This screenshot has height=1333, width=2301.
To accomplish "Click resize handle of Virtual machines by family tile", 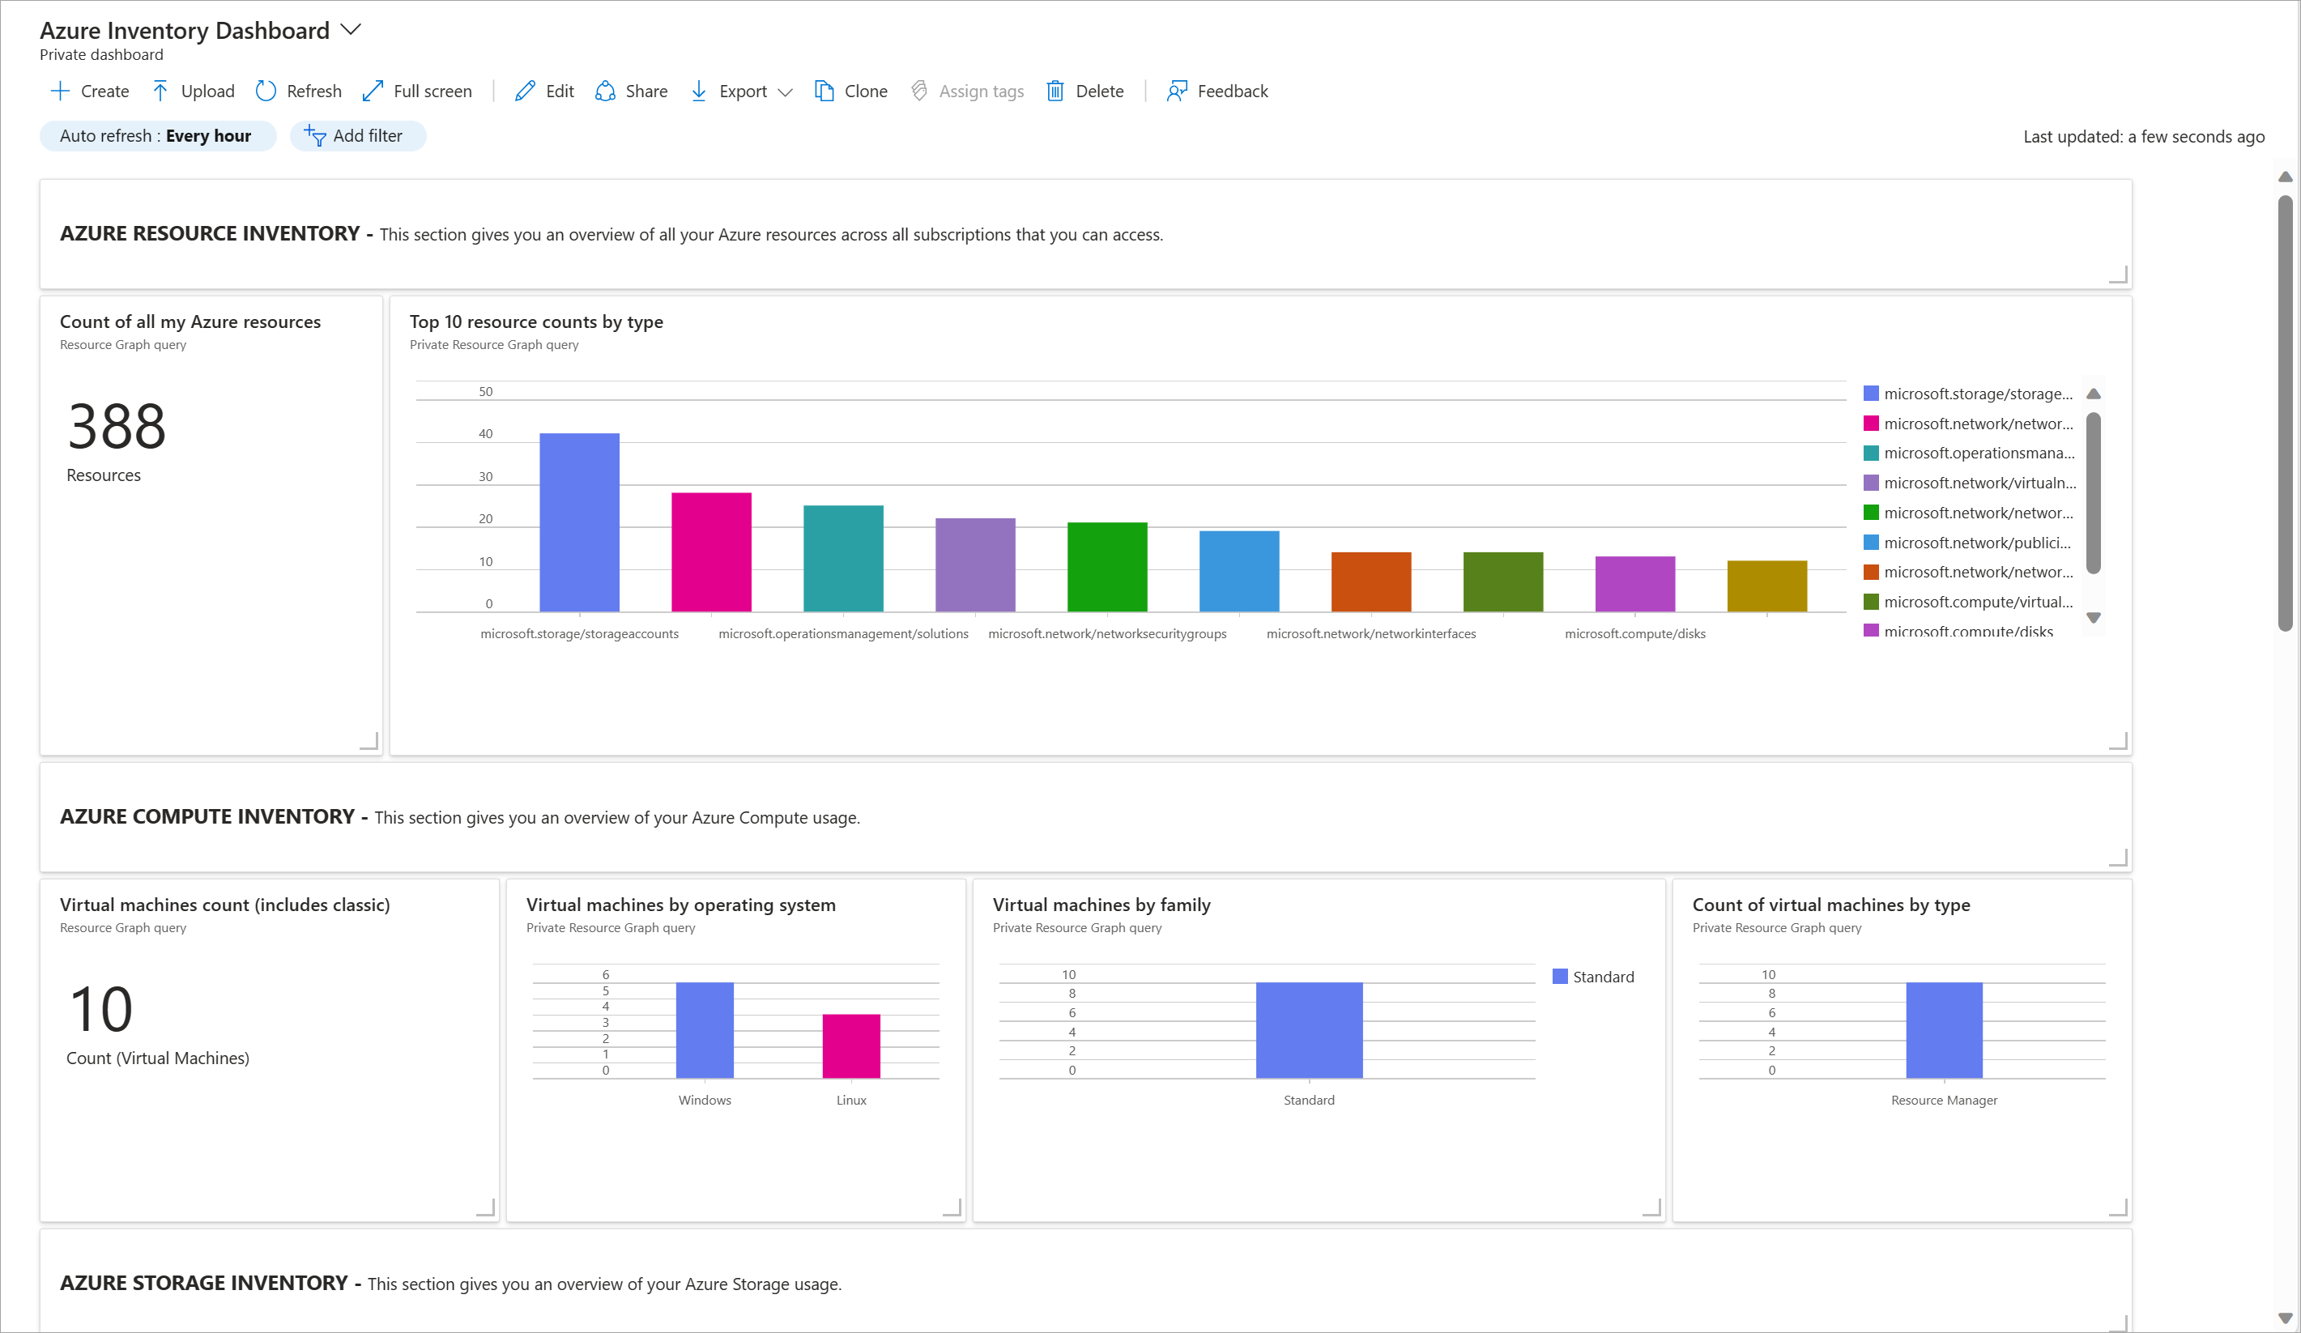I will tap(1651, 1208).
